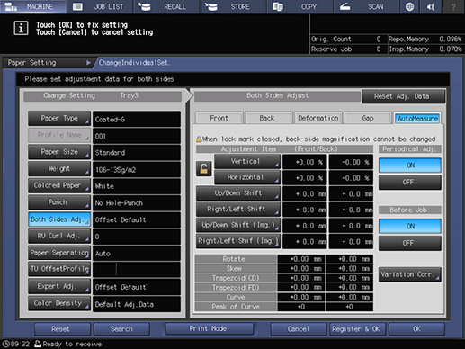Click the Peak of Curve front value
The height and width of the screenshot is (349, 465).
[x=301, y=307]
